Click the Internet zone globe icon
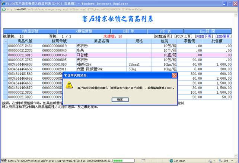 pyautogui.click(x=172, y=160)
